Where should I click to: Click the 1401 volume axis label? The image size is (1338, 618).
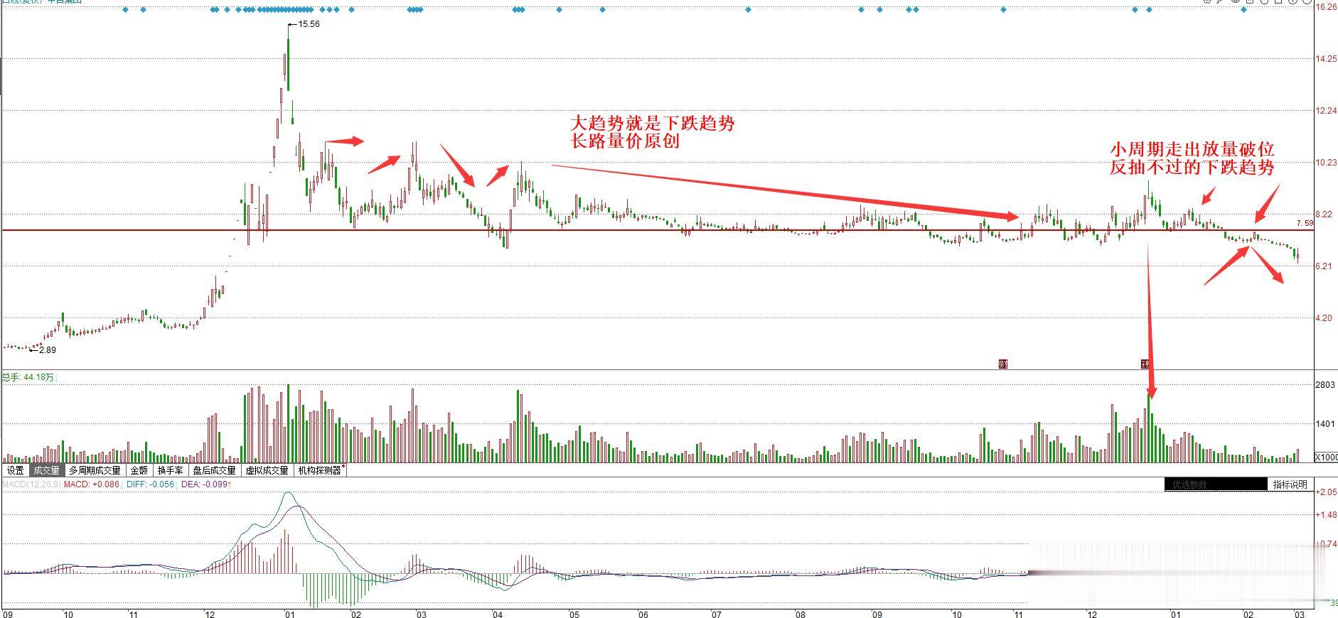(x=1326, y=424)
